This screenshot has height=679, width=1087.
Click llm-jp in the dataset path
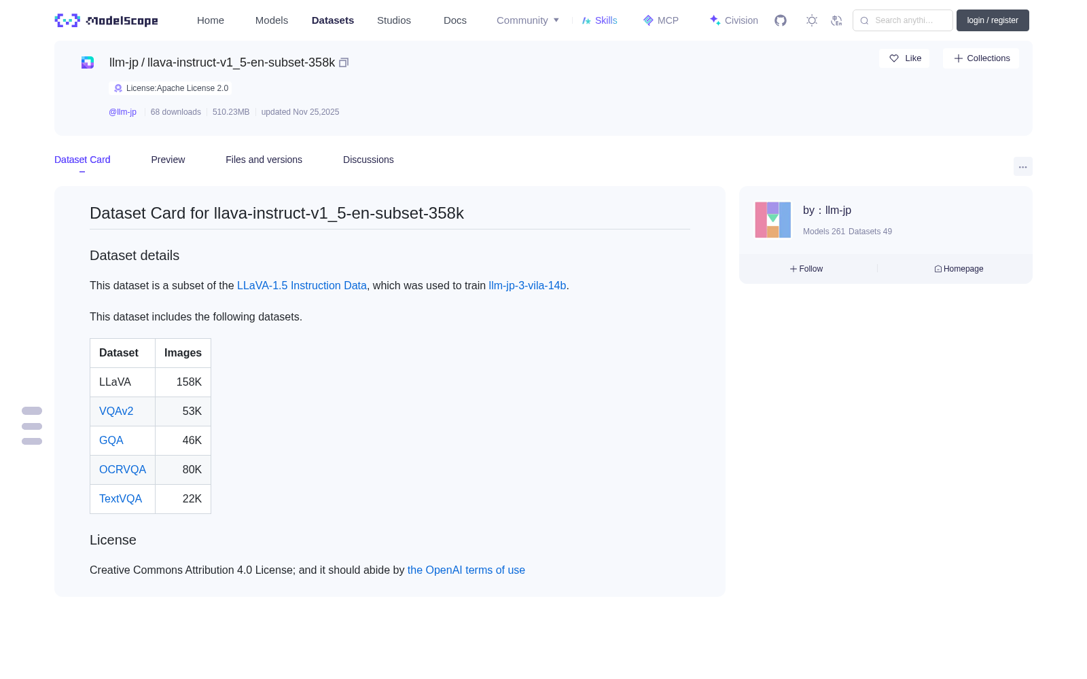pyautogui.click(x=124, y=62)
